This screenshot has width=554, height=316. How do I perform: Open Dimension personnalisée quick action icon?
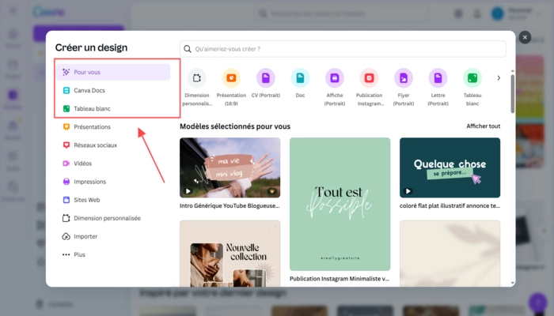pos(197,78)
